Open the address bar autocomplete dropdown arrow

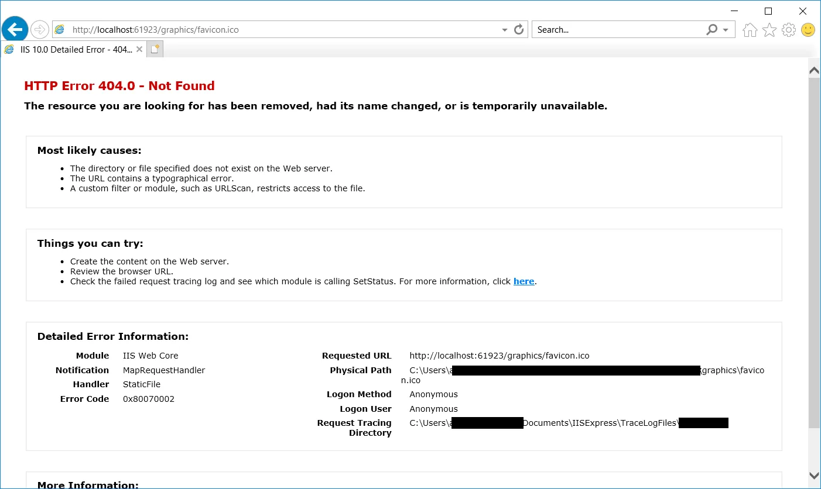pyautogui.click(x=505, y=30)
